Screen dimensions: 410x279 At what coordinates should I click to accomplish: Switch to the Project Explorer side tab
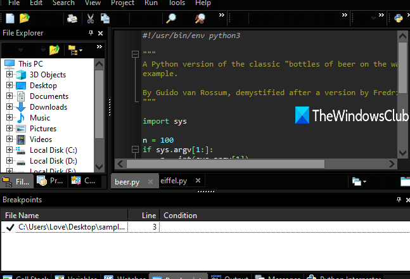pos(51,181)
